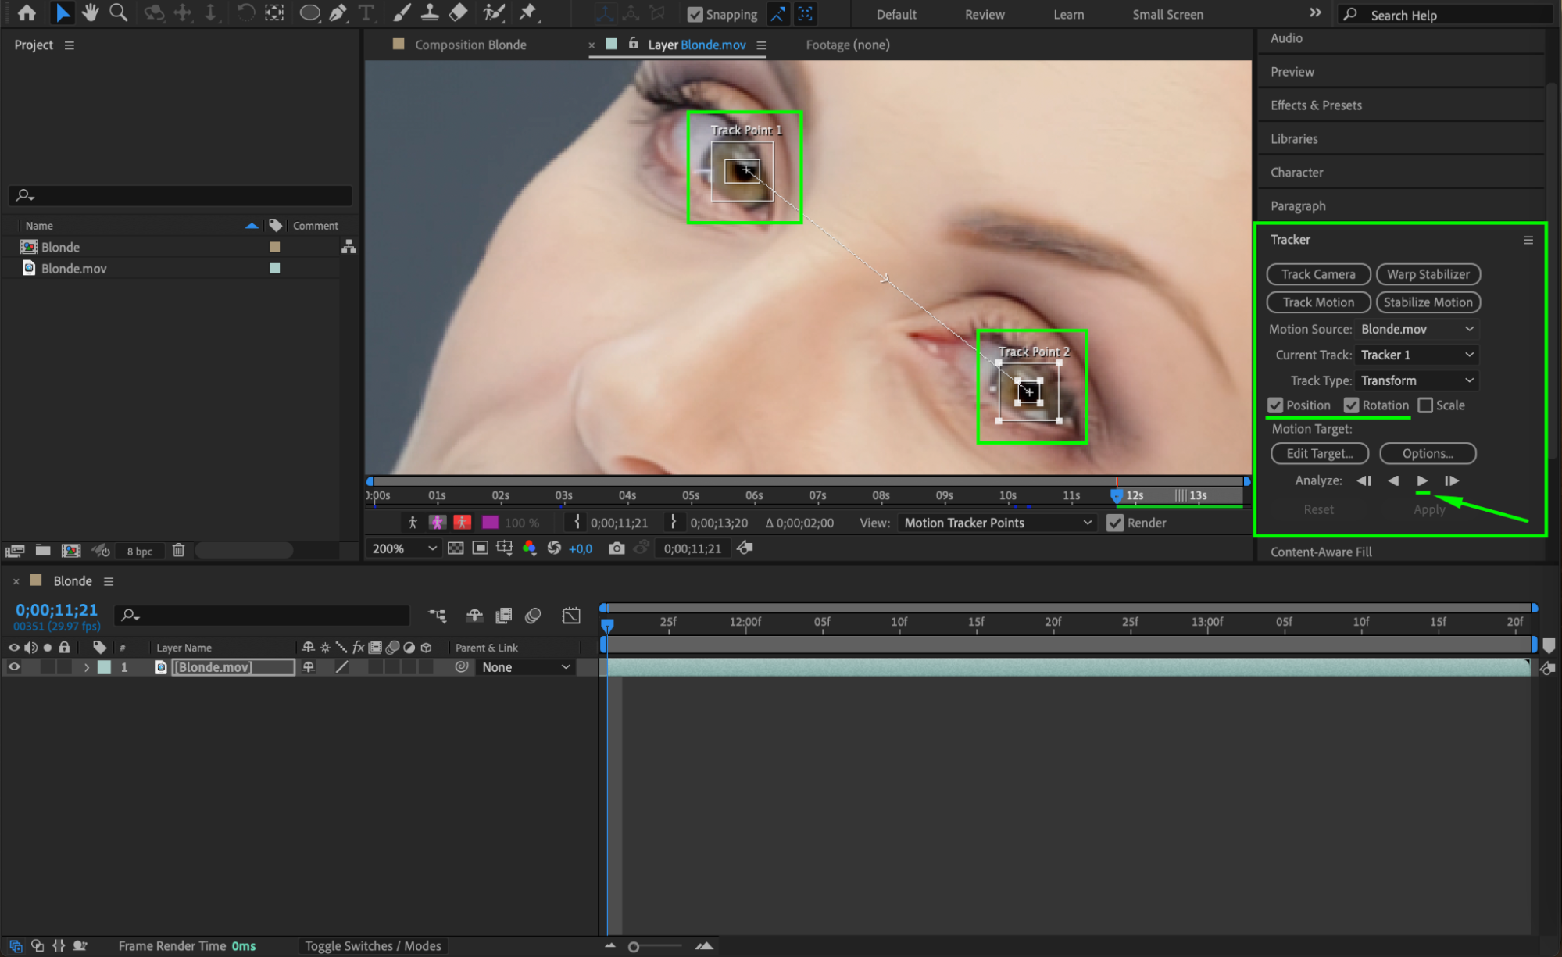
Task: Select the Hand tool
Action: [91, 12]
